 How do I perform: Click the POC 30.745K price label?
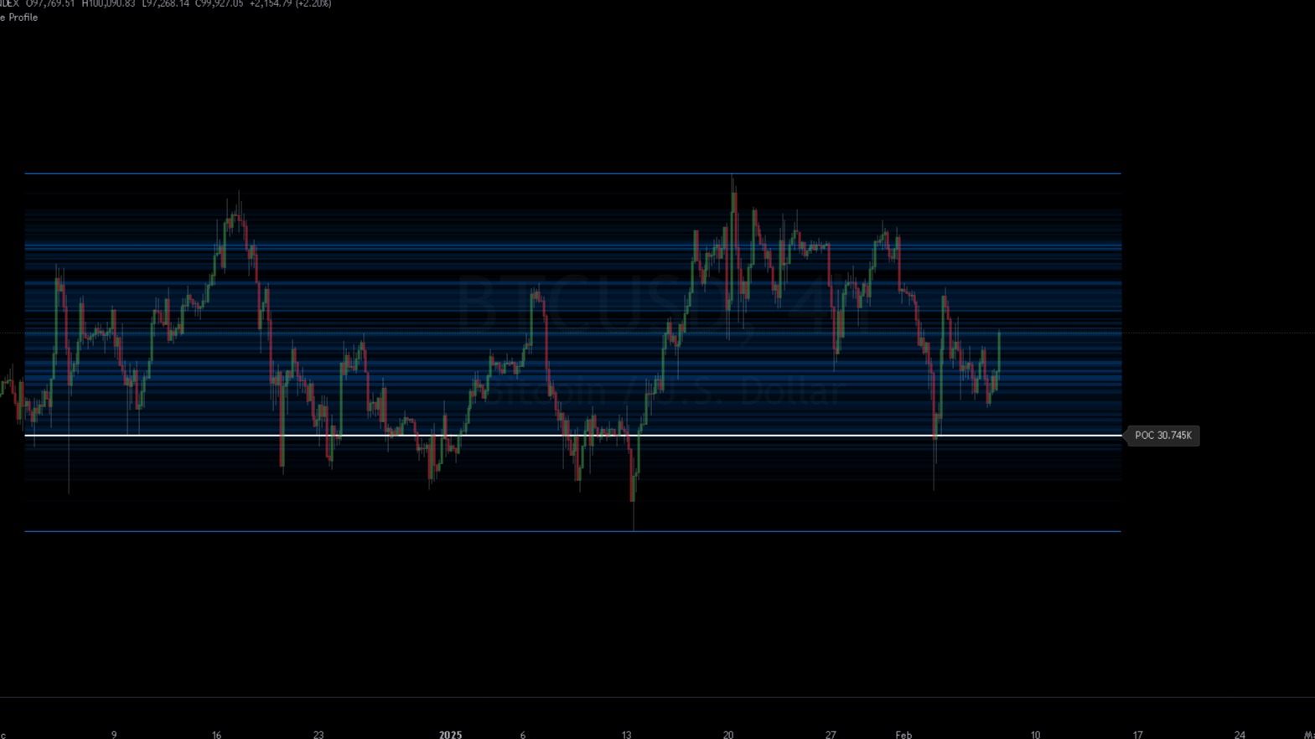pyautogui.click(x=1162, y=436)
